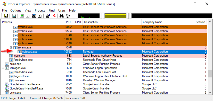Select GoogleCrashHandler64.exe process
Viewport: 213px width, 101px height.
(26, 89)
